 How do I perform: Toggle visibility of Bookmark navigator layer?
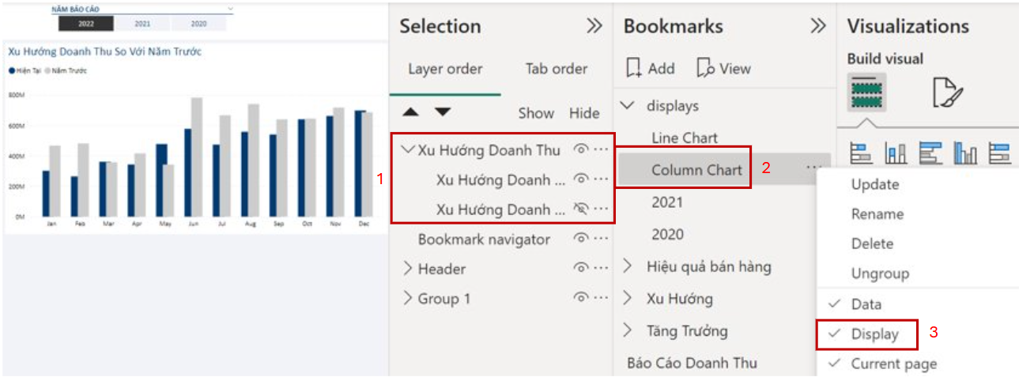point(581,239)
